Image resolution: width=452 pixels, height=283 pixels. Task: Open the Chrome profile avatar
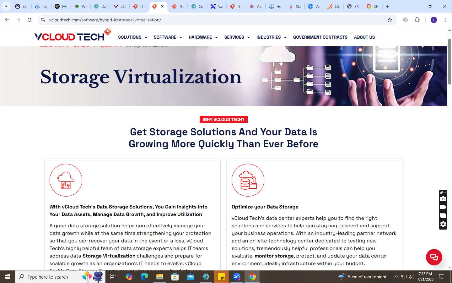click(434, 20)
